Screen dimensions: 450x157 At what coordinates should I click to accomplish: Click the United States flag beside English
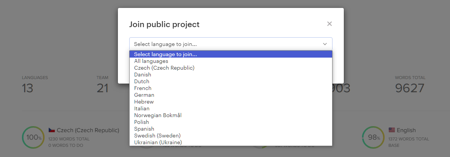coord(392,130)
